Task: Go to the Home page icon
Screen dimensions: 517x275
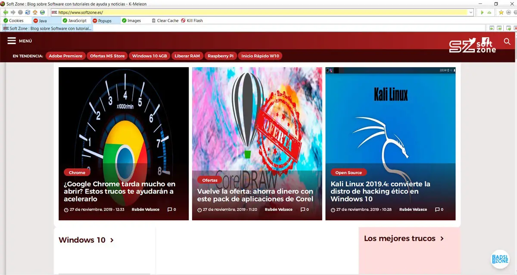Action: coord(35,12)
